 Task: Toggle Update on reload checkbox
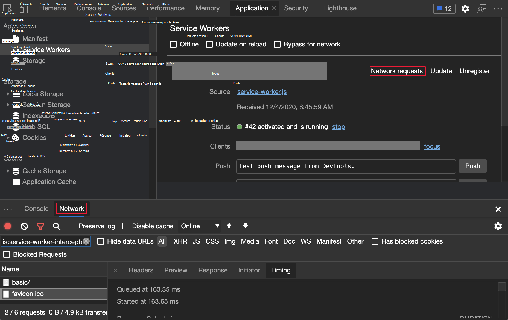(209, 44)
